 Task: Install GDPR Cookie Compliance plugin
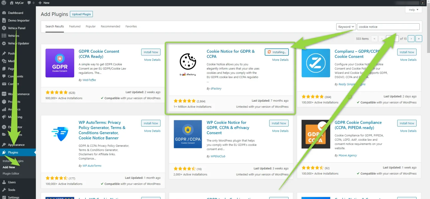[407, 123]
